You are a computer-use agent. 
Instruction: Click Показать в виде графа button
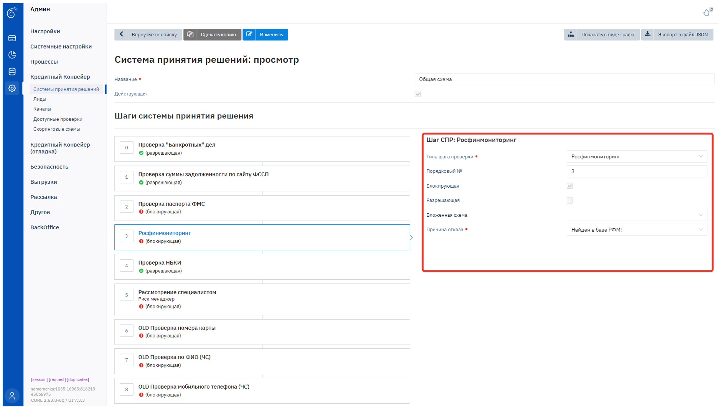(602, 34)
